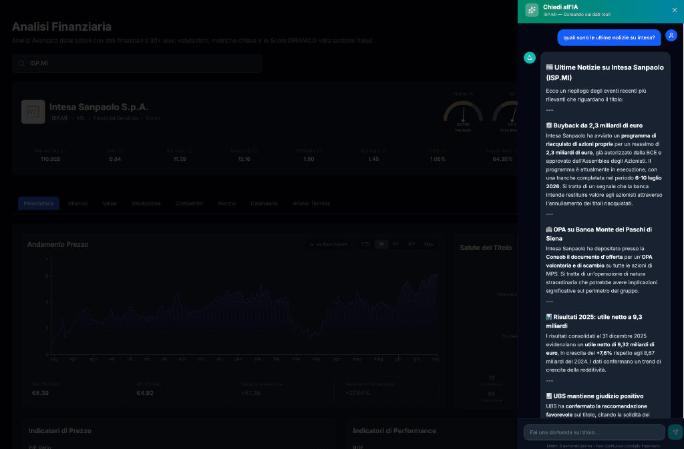Click the Prisma IA gauge showing 62/100
This screenshot has height=449, width=684.
[x=463, y=112]
